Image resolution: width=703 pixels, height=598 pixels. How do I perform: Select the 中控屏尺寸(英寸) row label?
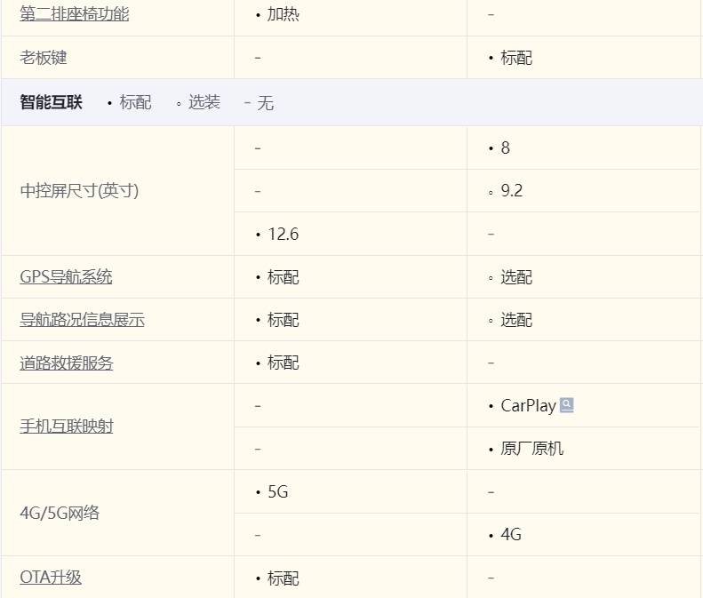pos(79,190)
